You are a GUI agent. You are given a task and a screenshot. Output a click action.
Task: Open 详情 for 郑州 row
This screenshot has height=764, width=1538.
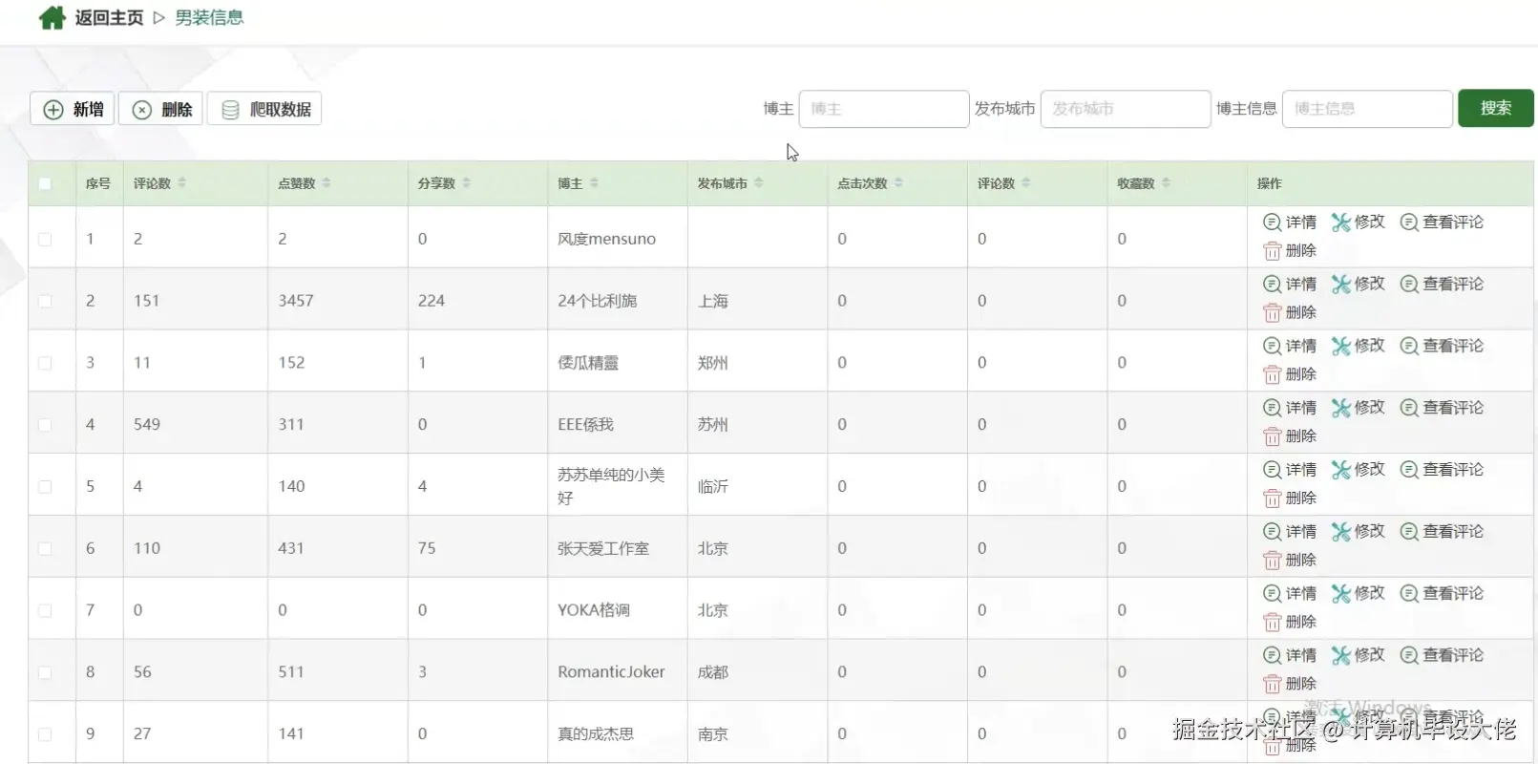pyautogui.click(x=1290, y=346)
